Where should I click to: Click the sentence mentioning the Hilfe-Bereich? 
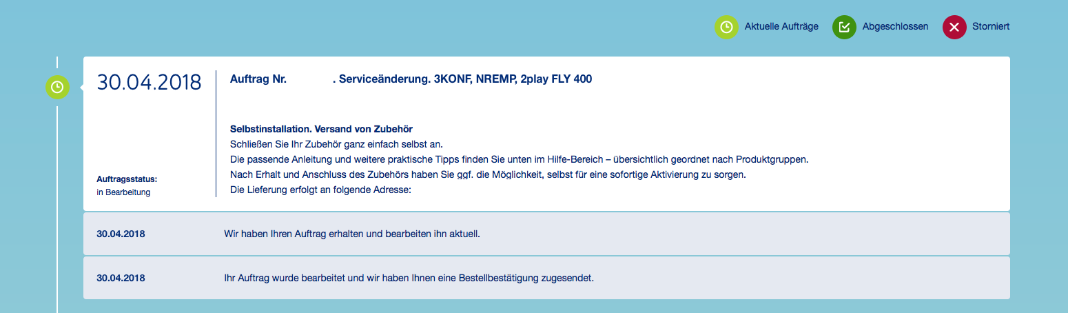518,159
